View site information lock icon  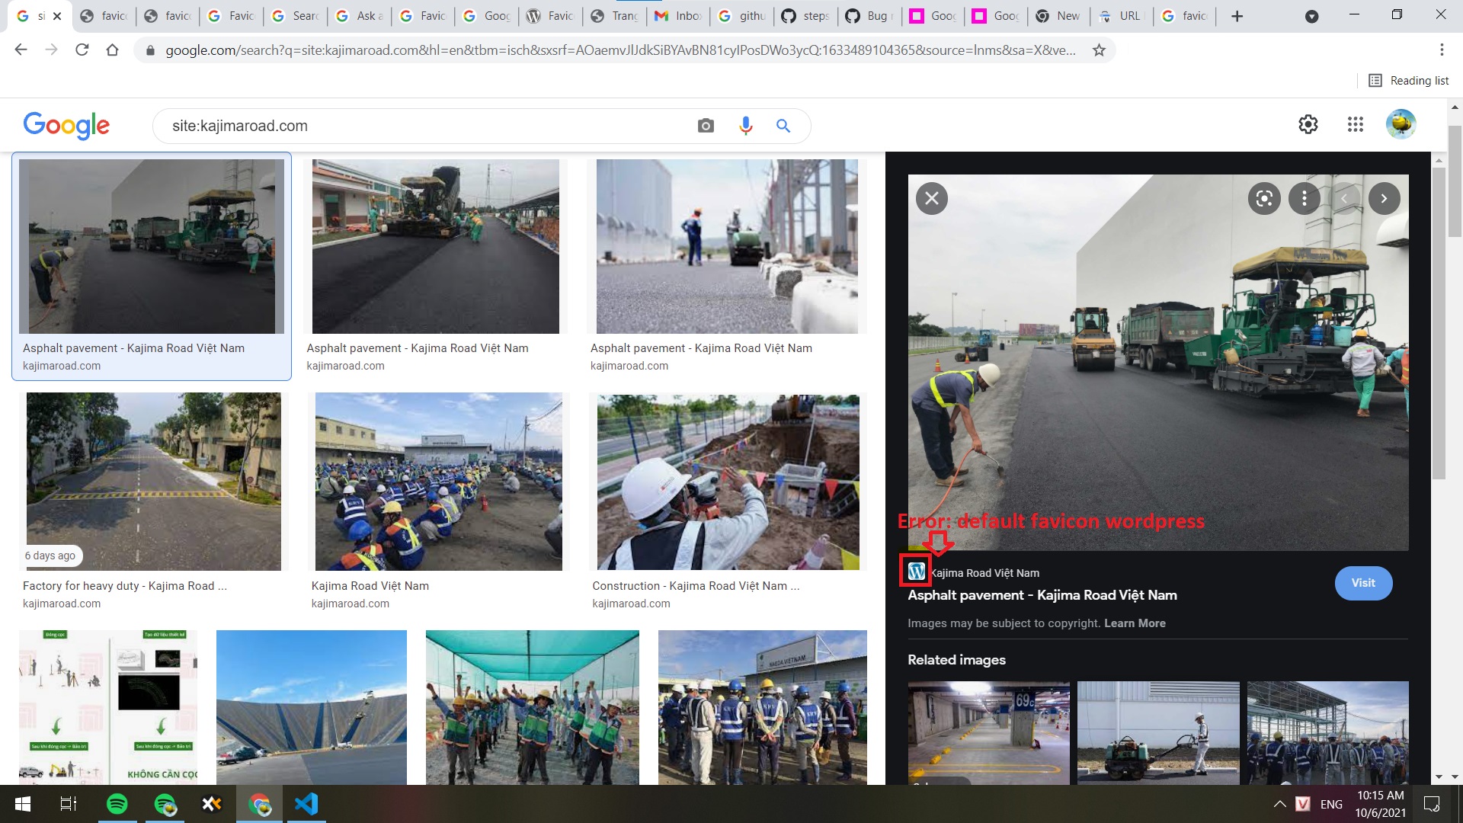[x=150, y=50]
